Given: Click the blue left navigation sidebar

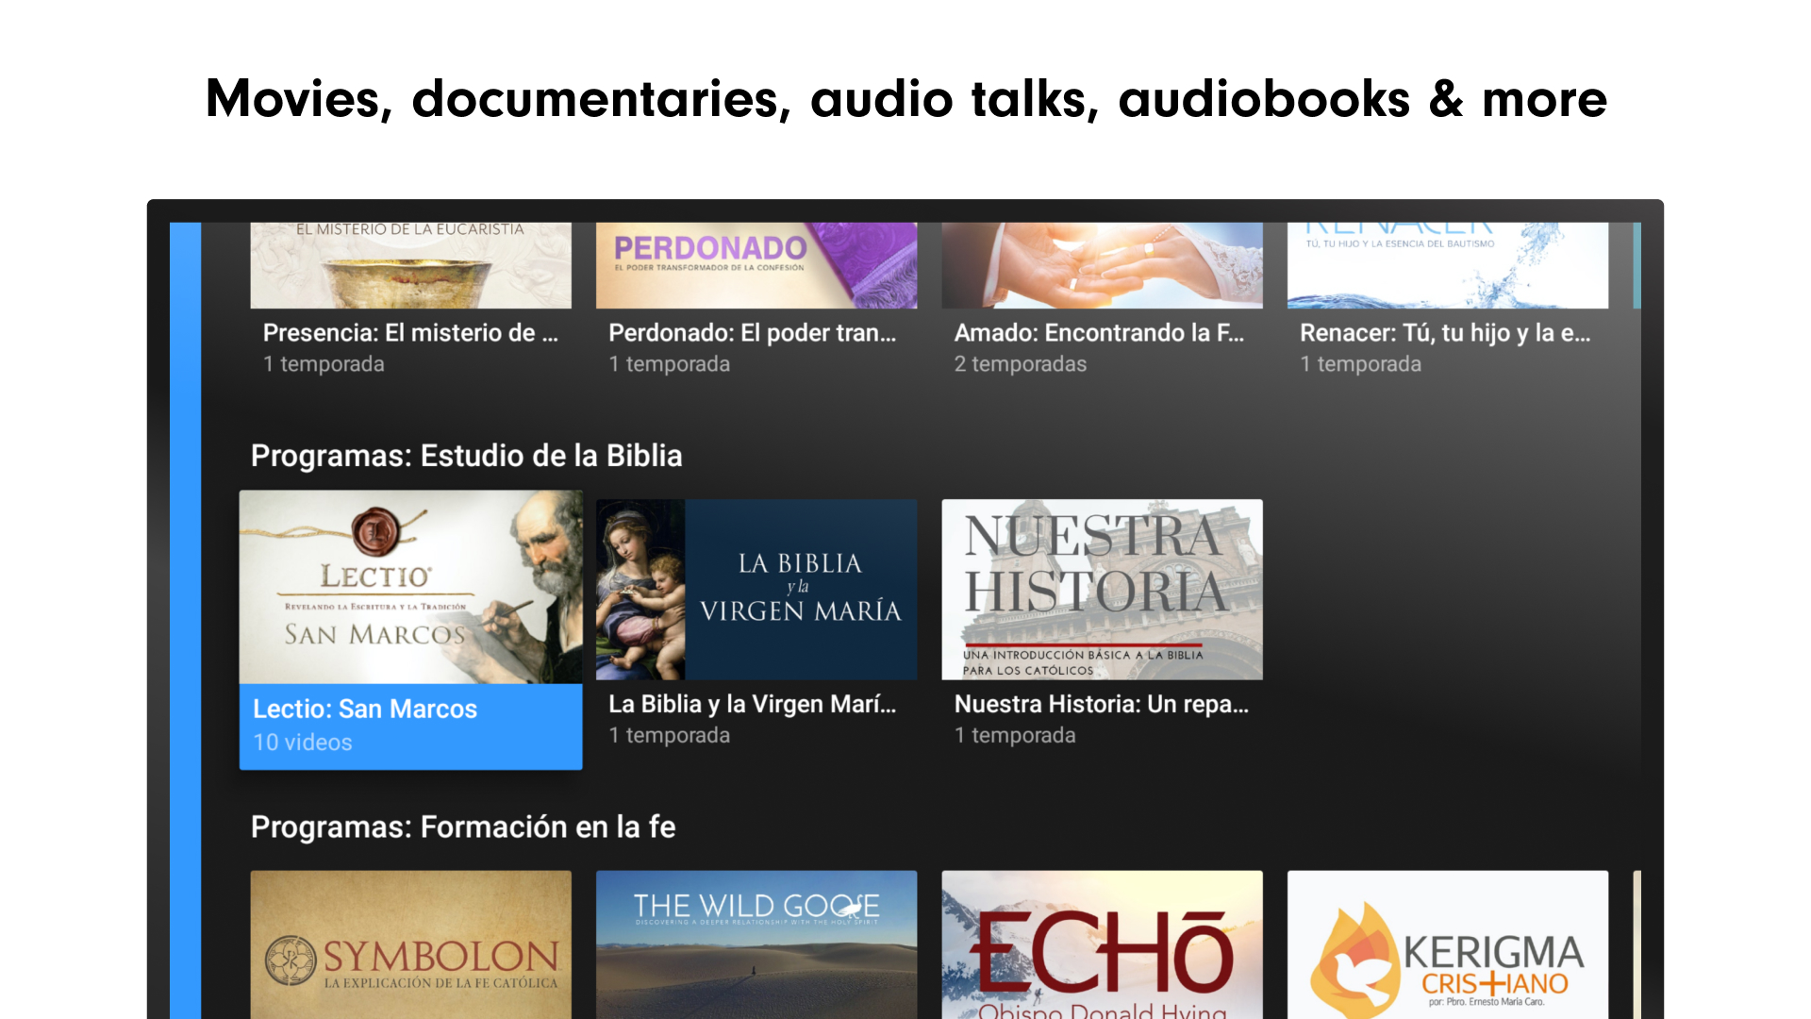Looking at the screenshot, I should (185, 621).
